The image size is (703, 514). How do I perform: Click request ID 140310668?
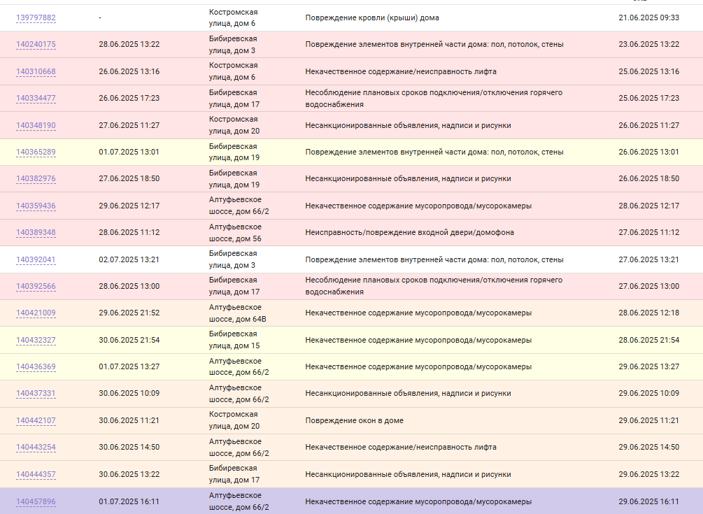coord(36,71)
